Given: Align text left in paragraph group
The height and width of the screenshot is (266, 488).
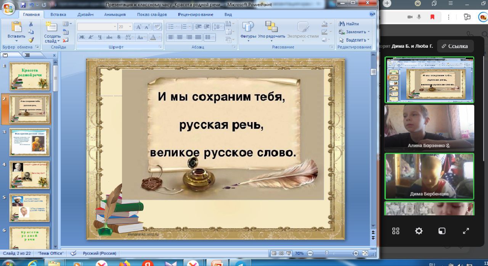Looking at the screenshot, I should (171, 37).
